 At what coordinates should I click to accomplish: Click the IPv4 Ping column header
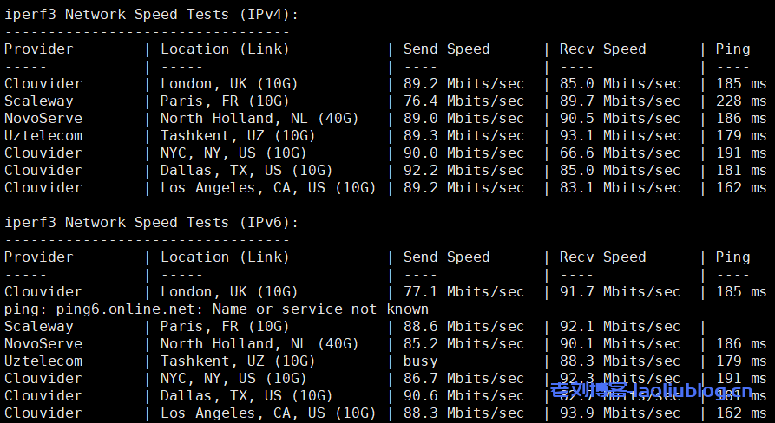pos(732,49)
